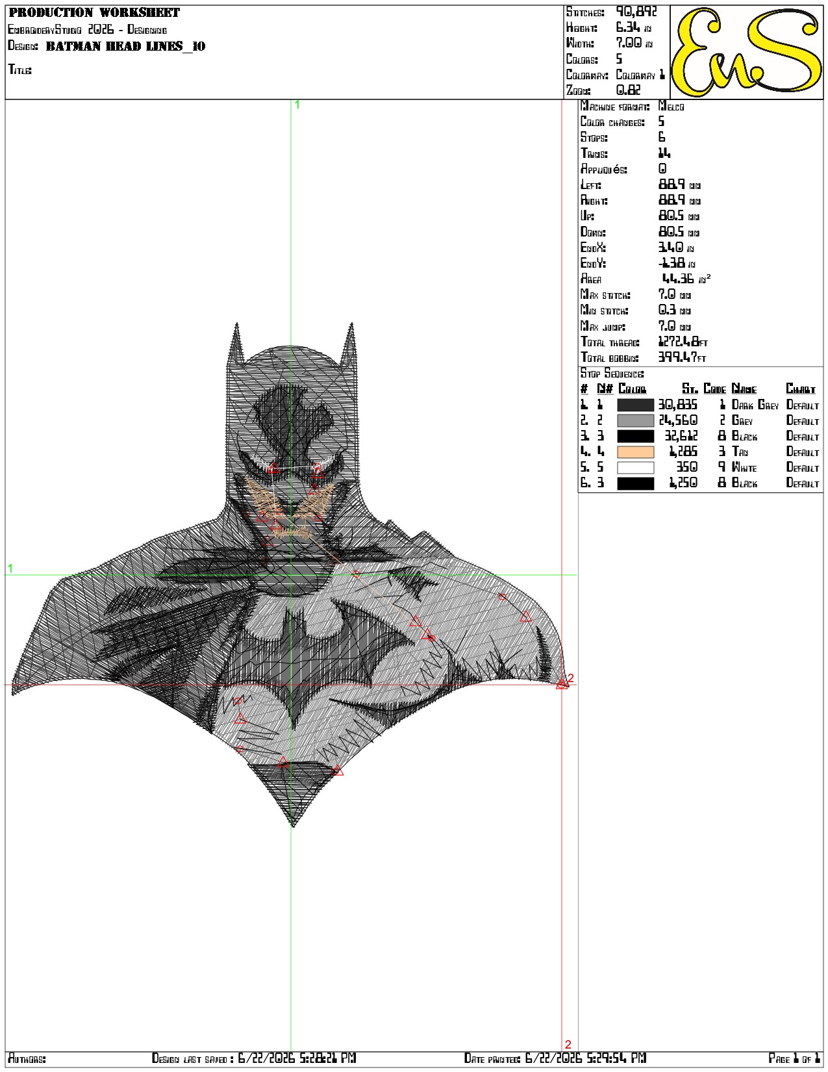Click the 'EndY' value -1.38 in
Image resolution: width=828 pixels, height=1072 pixels.
click(677, 263)
